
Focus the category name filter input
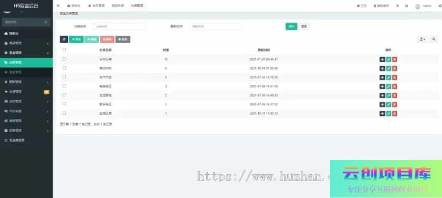119,26
